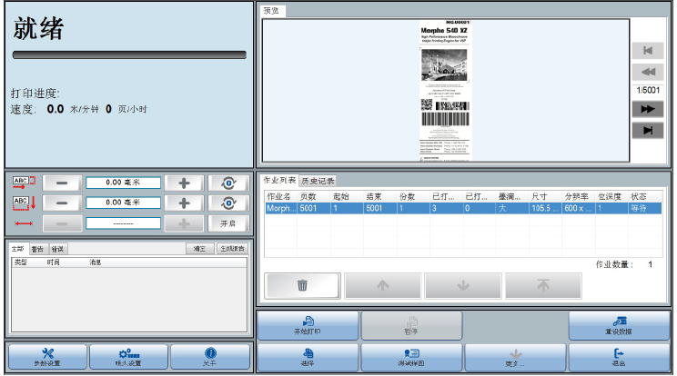Click the vertical offset input field
The image size is (677, 376).
(123, 203)
